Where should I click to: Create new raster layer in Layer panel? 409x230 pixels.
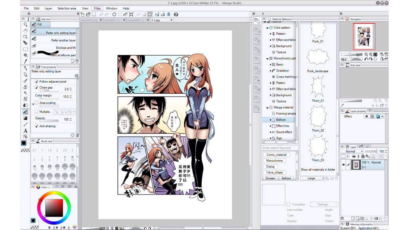[353, 218]
